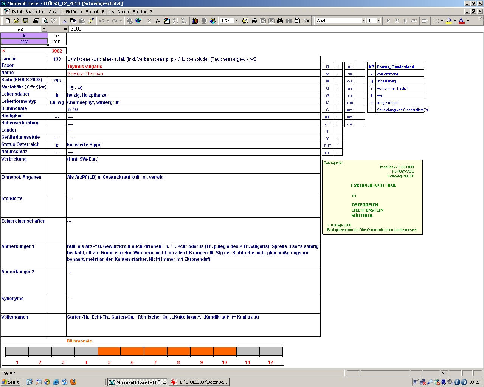
Task: Open print preview from the toolbar
Action: pos(45,21)
